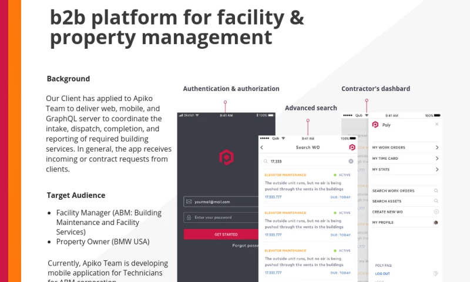Click the 9:41 AM time on login screen
The image size is (470, 282).
pyautogui.click(x=226, y=115)
